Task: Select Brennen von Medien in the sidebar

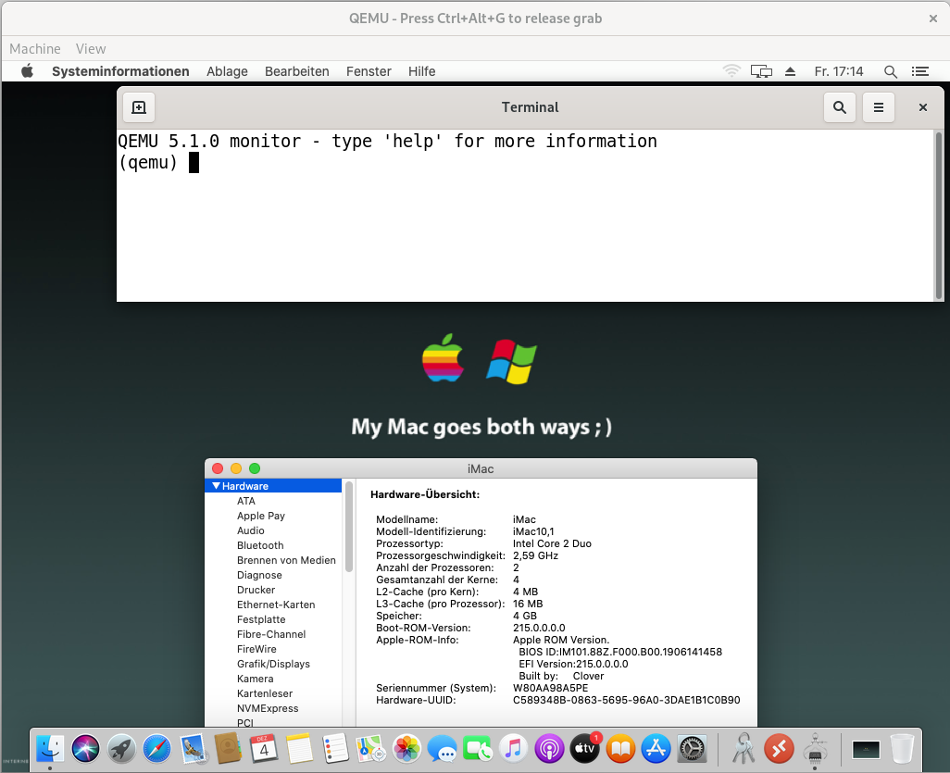Action: pyautogui.click(x=286, y=560)
